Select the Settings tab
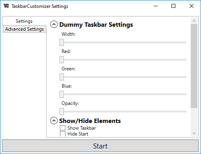 (24, 21)
